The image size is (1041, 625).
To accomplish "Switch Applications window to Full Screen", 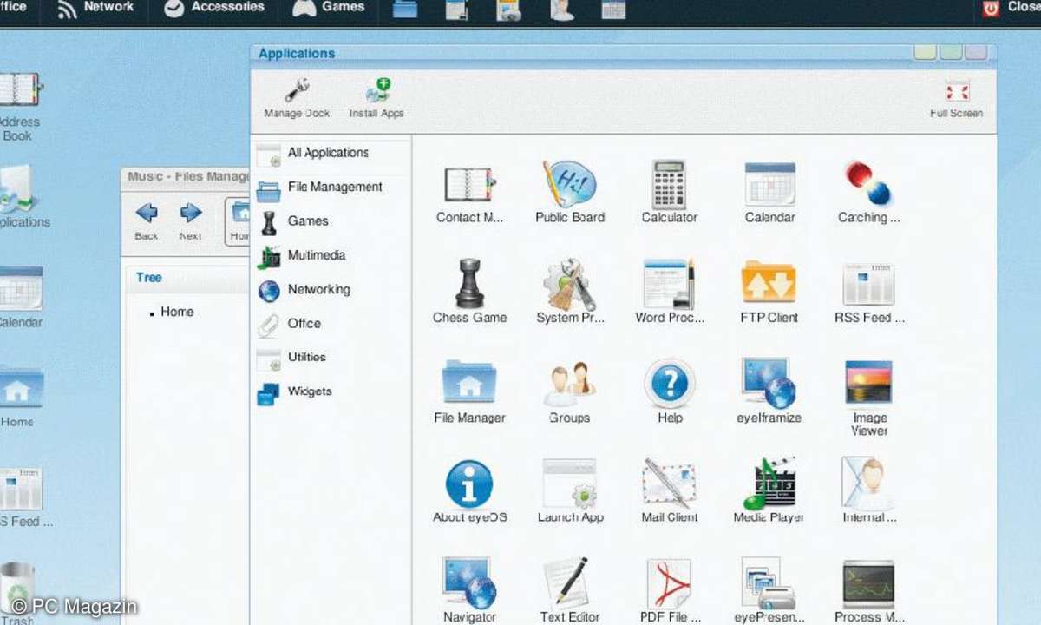I will tap(956, 99).
